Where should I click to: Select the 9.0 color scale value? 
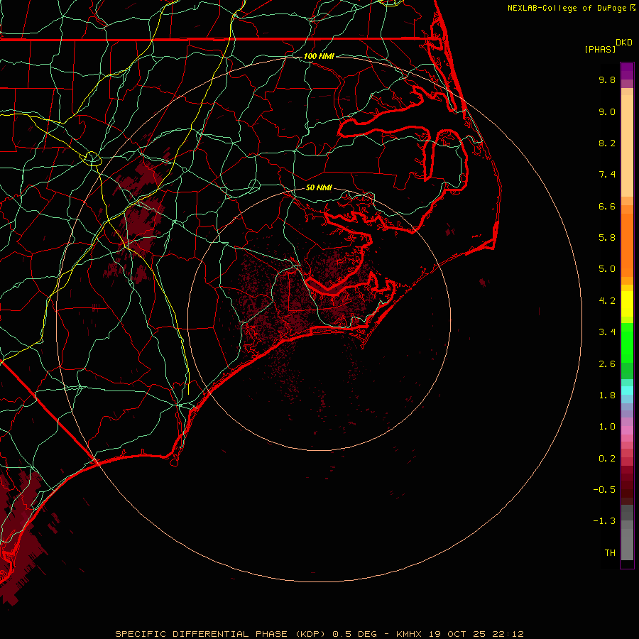coord(607,111)
